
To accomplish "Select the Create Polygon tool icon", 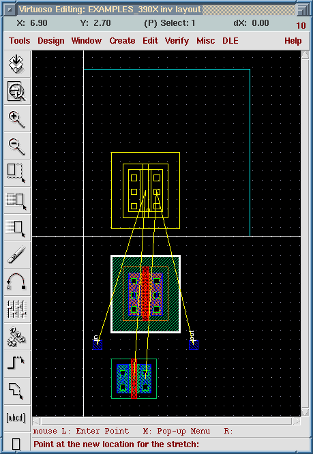I will (x=16, y=391).
